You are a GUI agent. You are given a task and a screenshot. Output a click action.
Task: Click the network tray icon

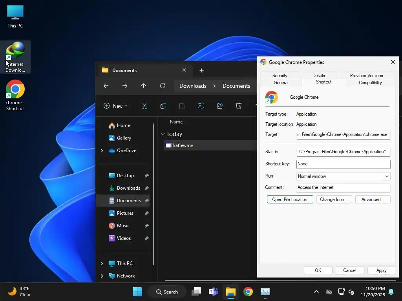pyautogui.click(x=341, y=292)
